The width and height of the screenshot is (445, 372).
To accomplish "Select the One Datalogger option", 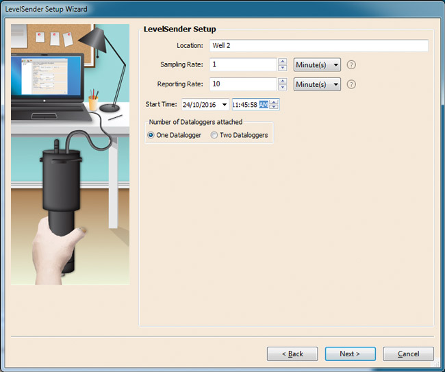I will (151, 135).
